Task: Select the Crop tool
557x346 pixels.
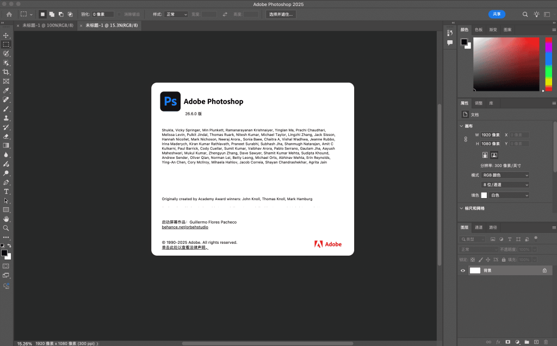Action: (x=6, y=72)
